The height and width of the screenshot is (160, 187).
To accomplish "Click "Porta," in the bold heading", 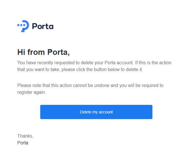I will click(x=59, y=52).
